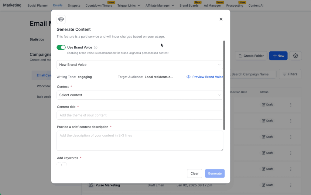Click the Generate button
Viewport: 311px width, 195px height.
coord(215,174)
